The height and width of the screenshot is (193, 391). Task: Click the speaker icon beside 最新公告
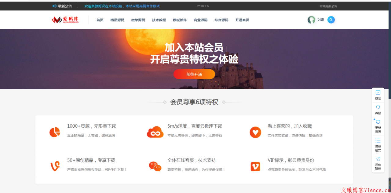pyautogui.click(x=54, y=6)
